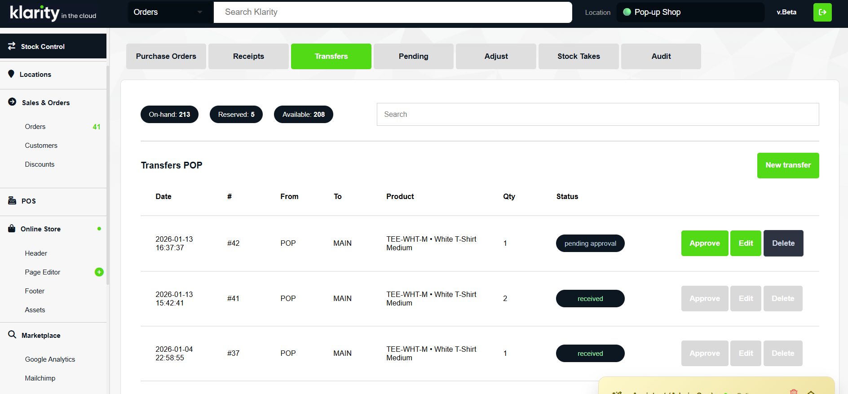Go to the Audit tab

(661, 56)
